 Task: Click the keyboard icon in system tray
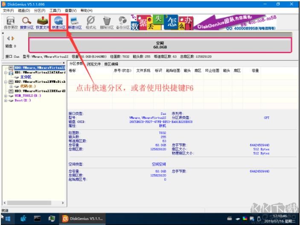point(230,218)
